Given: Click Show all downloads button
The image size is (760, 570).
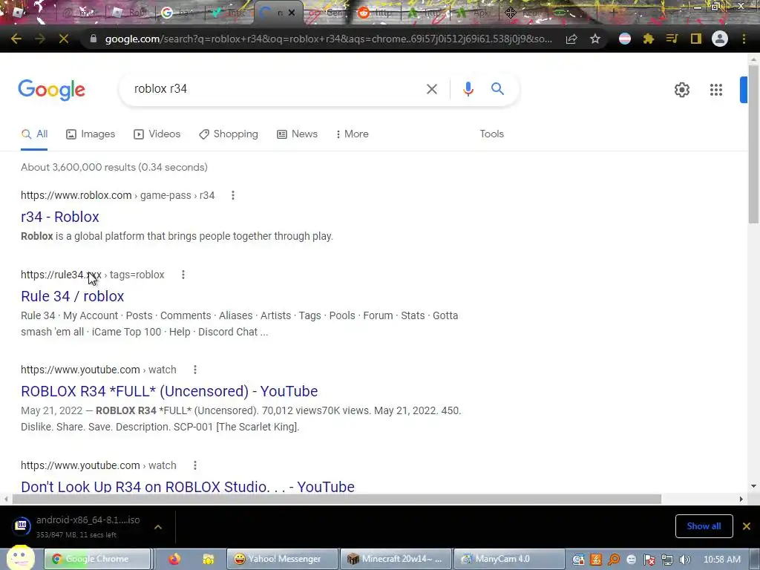Looking at the screenshot, I should point(704,526).
